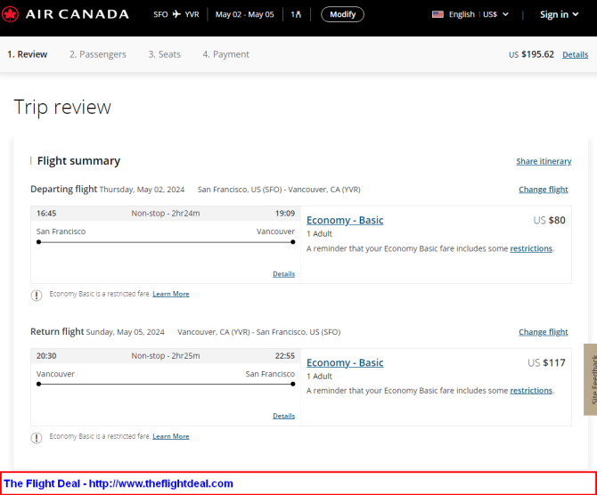Click the Trip review heading
Viewport: 597px width, 495px height.
tap(62, 108)
